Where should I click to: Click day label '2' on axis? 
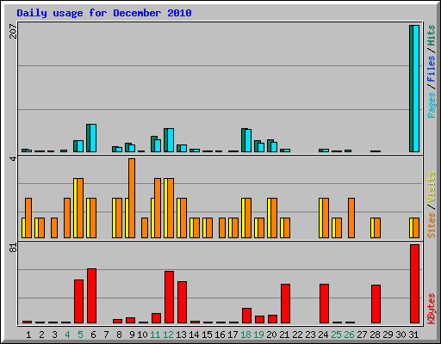[41, 335]
